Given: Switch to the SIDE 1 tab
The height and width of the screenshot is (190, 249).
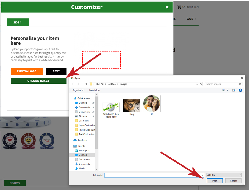Looking at the screenshot, I should (x=17, y=22).
